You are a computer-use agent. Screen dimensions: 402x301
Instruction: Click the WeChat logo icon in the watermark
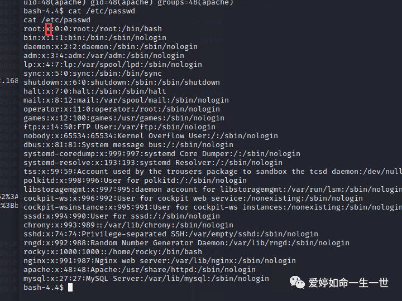tap(297, 282)
